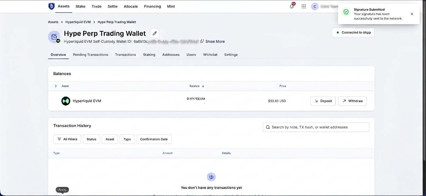
Task: Sort by Balance arrow
Action: [203, 86]
